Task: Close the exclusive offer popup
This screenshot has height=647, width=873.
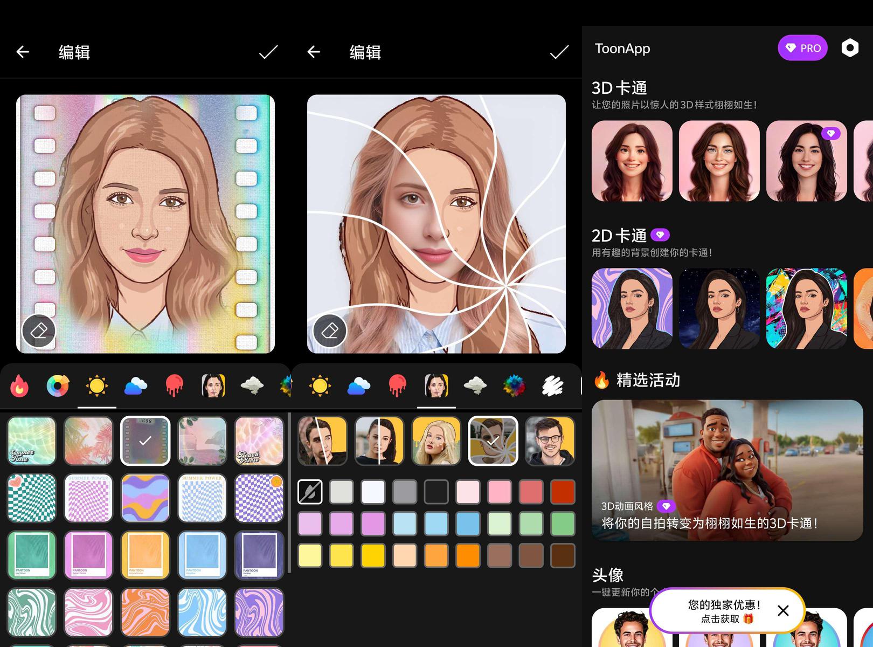Action: [x=783, y=610]
